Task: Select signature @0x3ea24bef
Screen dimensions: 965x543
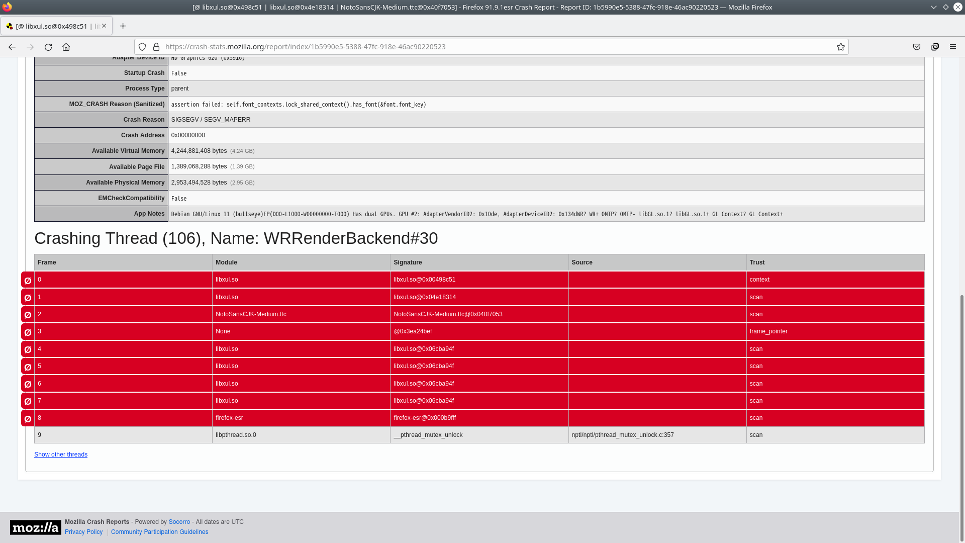Action: (413, 331)
